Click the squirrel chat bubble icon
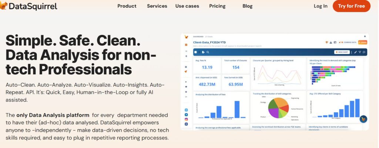The height and width of the screenshot is (148, 379). [x=363, y=119]
